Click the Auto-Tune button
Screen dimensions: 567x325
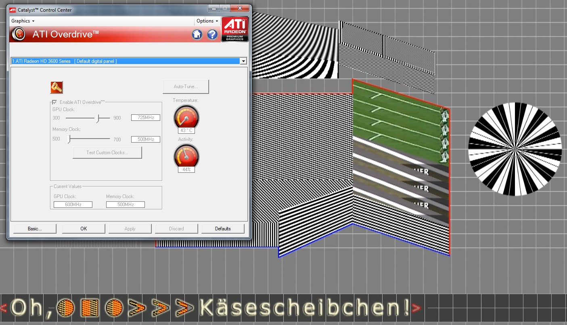[186, 87]
